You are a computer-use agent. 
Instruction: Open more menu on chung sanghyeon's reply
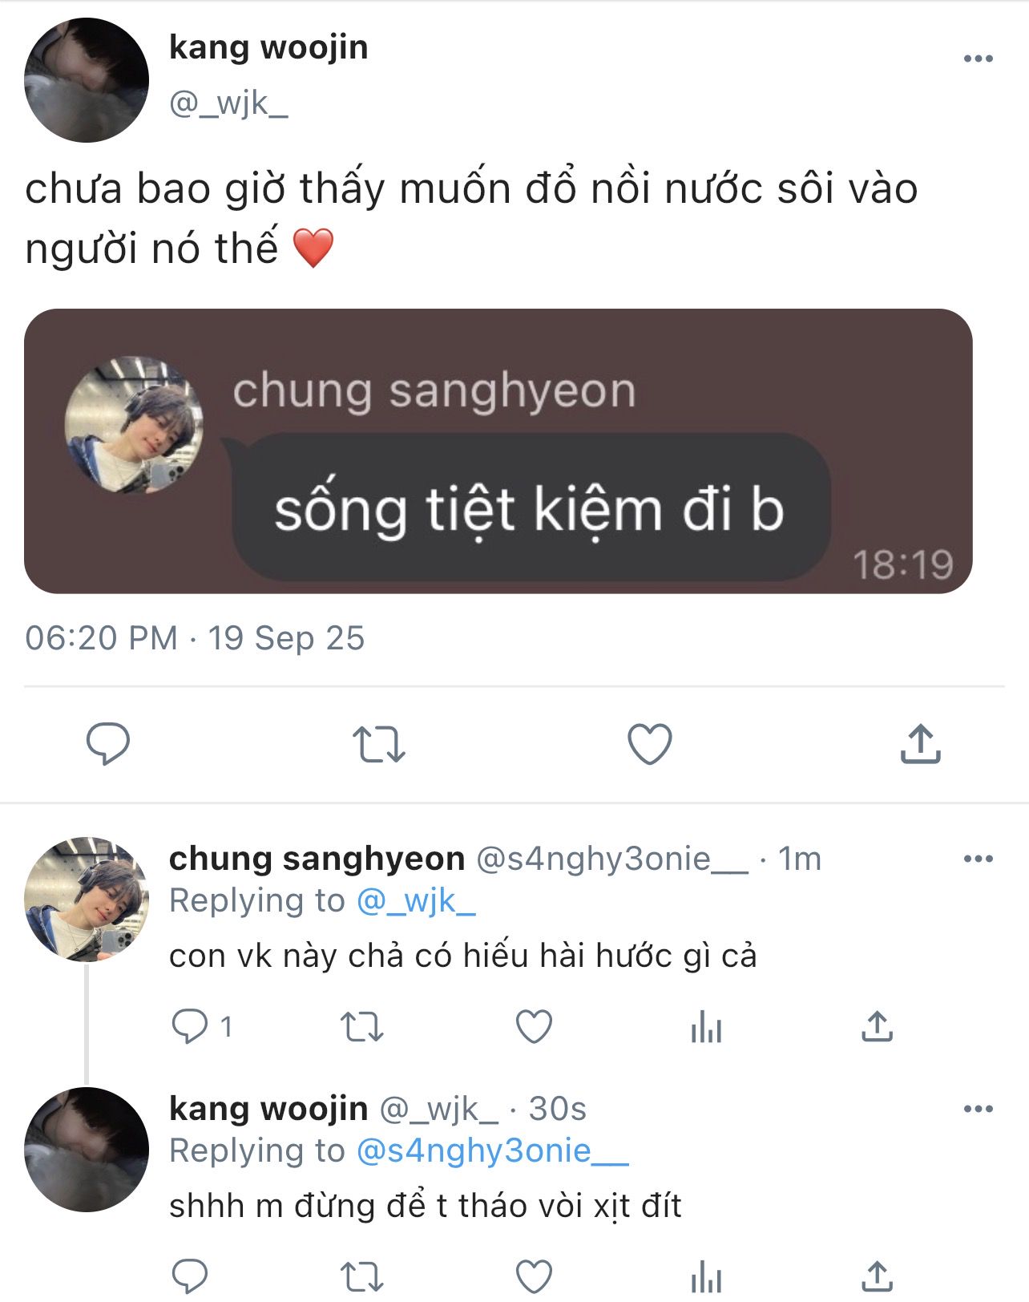pos(978,859)
